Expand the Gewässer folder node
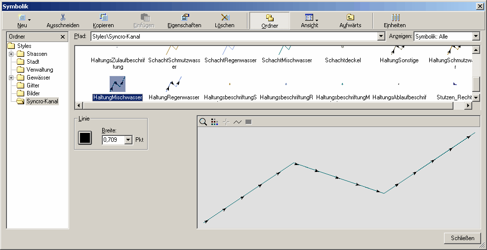The image size is (487, 250). point(11,78)
